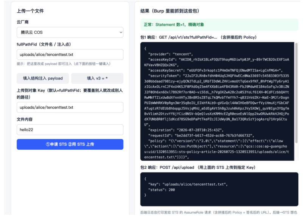Click the 后端日志 footer note text
Image resolution: width=304 pixels, height=216 pixels.
(x=219, y=212)
